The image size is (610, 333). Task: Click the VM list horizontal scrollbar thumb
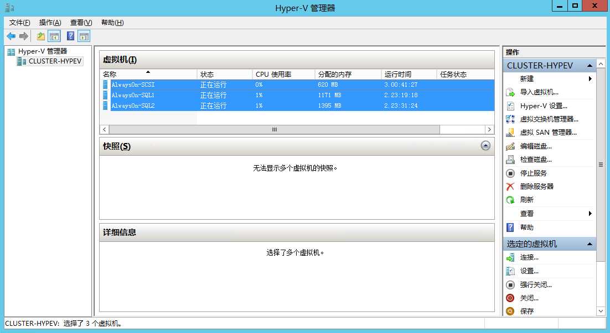pyautogui.click(x=274, y=130)
